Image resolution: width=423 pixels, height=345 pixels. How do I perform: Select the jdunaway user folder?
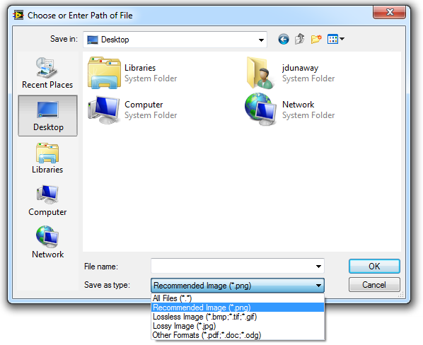[291, 73]
